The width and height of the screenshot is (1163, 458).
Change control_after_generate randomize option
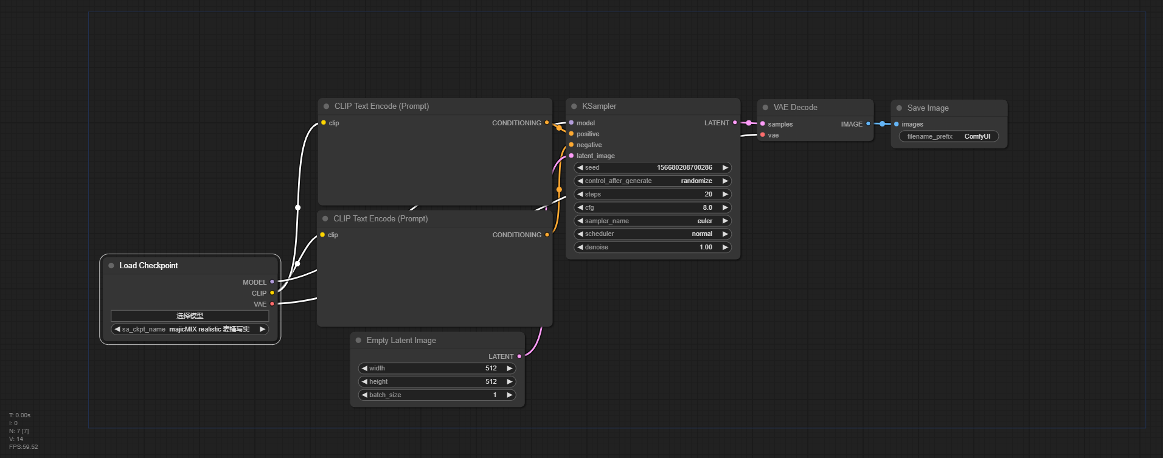pyautogui.click(x=653, y=181)
